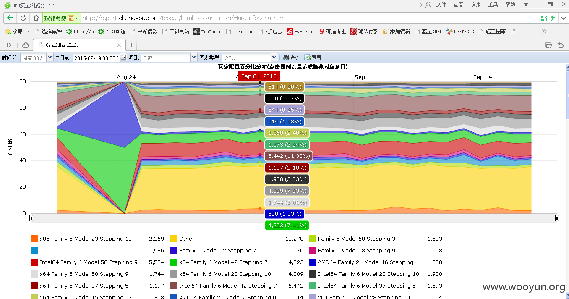Viewport: 569px width, 299px height.
Task: Show more bookmarks with the >> chevron
Action: [x=545, y=31]
